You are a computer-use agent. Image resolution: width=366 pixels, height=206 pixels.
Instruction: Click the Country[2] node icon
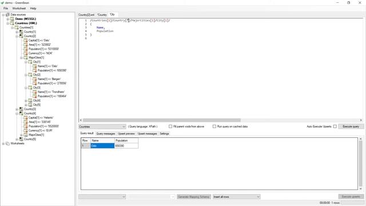click(x=21, y=36)
